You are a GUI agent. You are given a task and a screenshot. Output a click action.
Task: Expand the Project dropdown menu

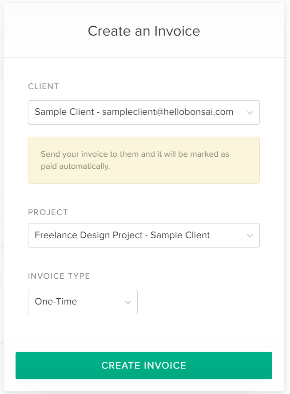click(x=144, y=235)
